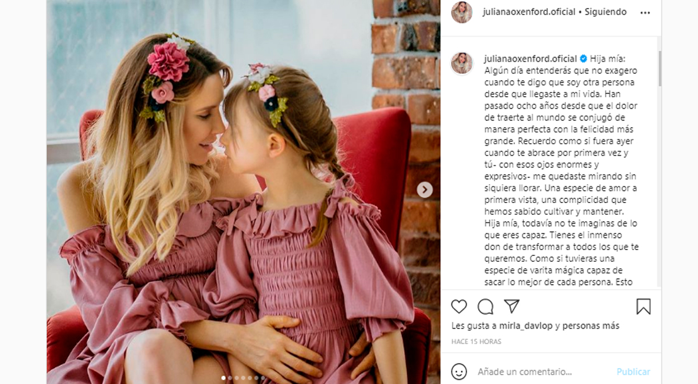The height and width of the screenshot is (384, 698).
Task: Open julianaoxenford.oficial username in caption
Action: pyautogui.click(x=530, y=59)
